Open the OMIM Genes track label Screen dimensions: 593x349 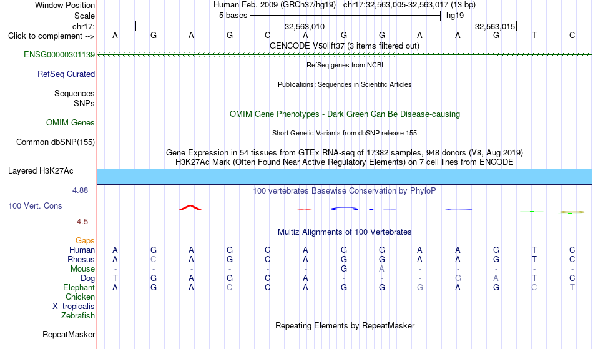pos(70,122)
